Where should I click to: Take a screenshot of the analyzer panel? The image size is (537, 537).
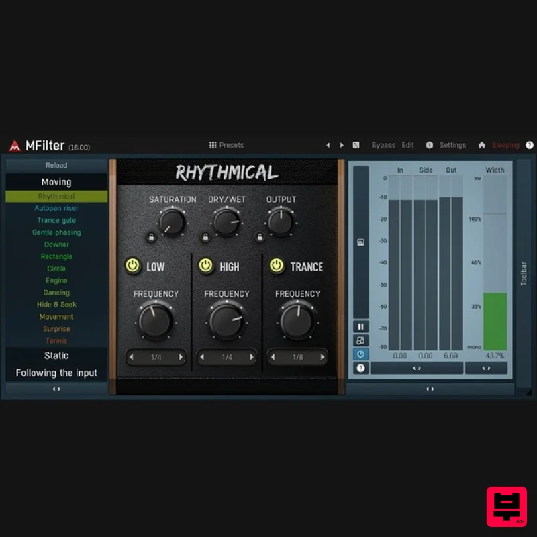(360, 242)
